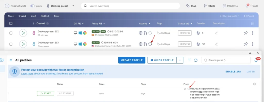Open the more options menu for Desktop preset 552

point(253,33)
